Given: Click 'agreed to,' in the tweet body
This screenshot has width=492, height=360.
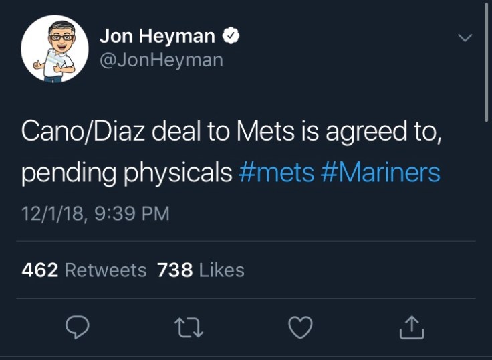Looking at the screenshot, I should tap(383, 131).
